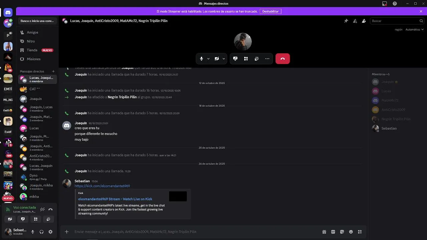Viewport: 427px width, 240px height.
Task: Open soundboard from the voice connected panel
Action: point(48,219)
